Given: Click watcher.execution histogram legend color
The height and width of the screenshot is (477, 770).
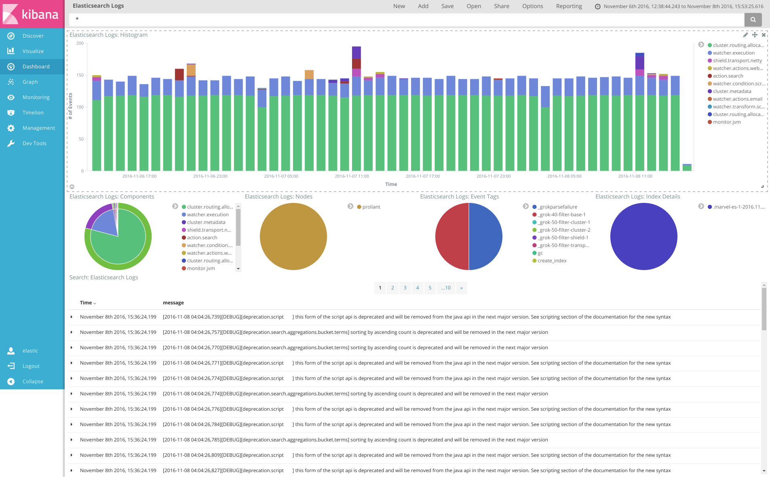Looking at the screenshot, I should (710, 53).
